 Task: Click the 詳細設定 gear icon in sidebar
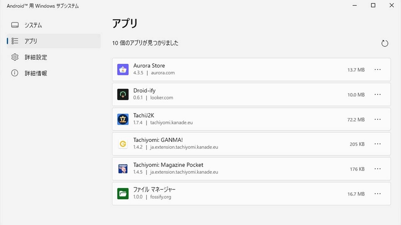coord(15,57)
